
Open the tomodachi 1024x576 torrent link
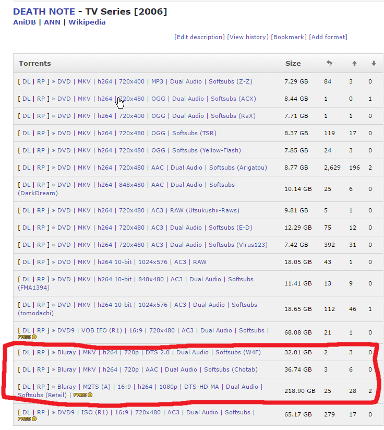(x=157, y=305)
